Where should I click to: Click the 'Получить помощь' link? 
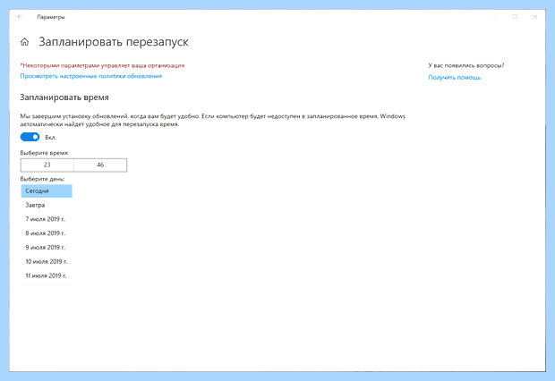[x=455, y=78]
